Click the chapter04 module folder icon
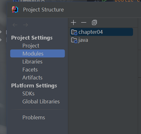This screenshot has height=134, width=141. 74,32
